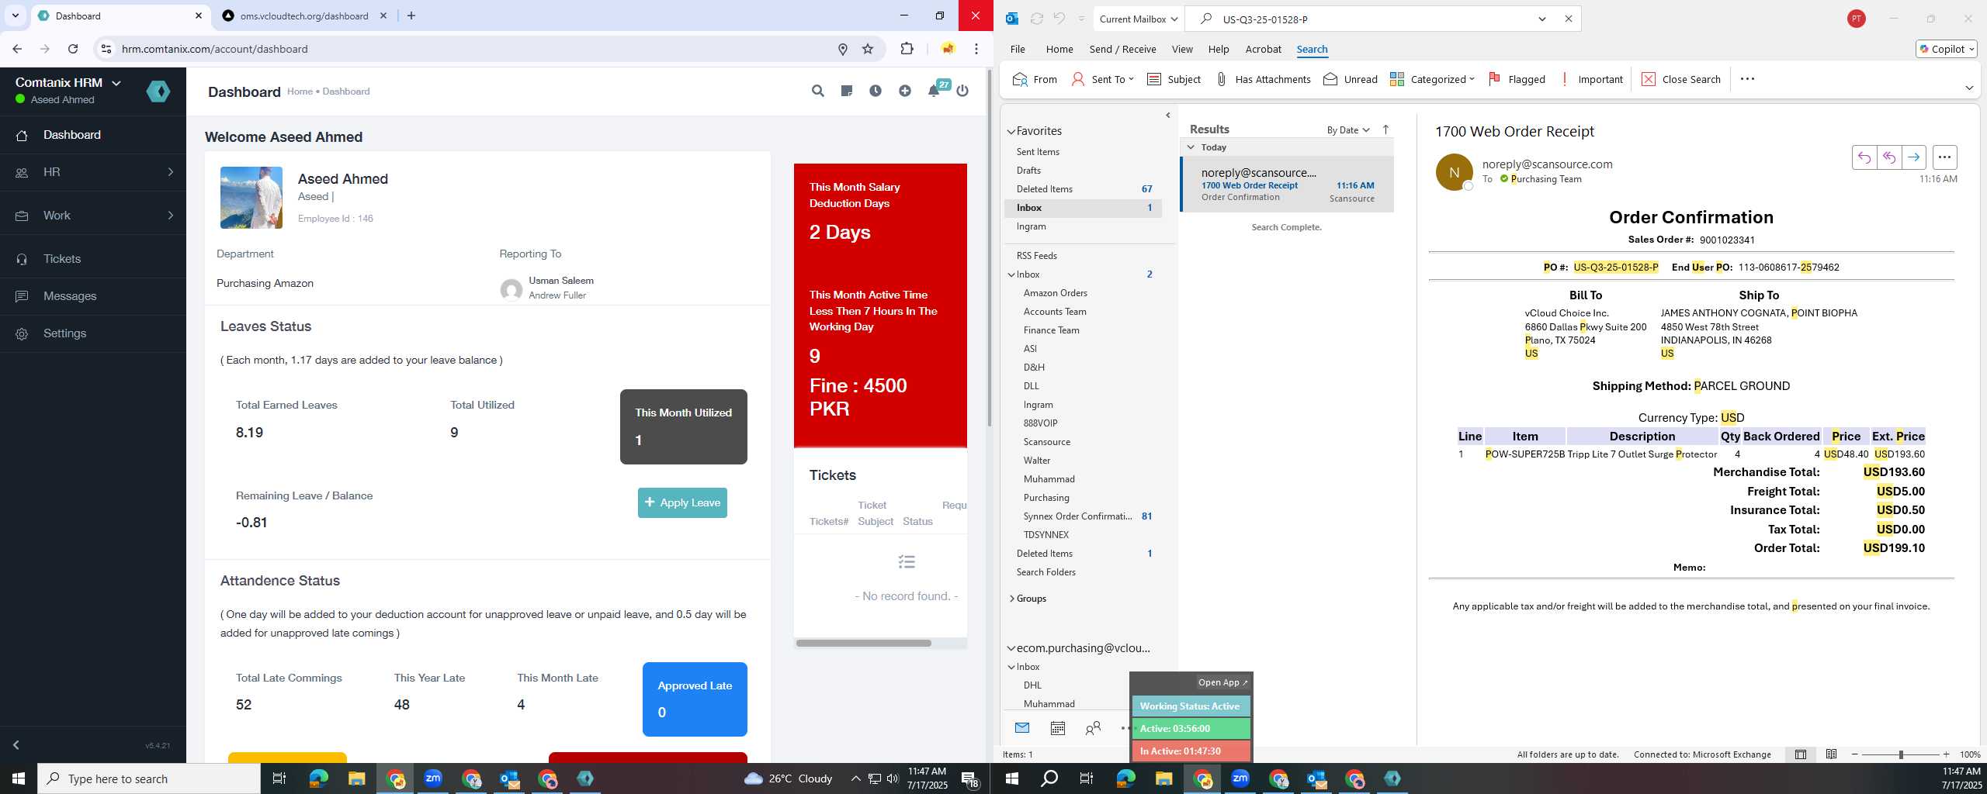The height and width of the screenshot is (794, 1987).
Task: Open Outlook Mail view icon
Action: tap(1021, 728)
